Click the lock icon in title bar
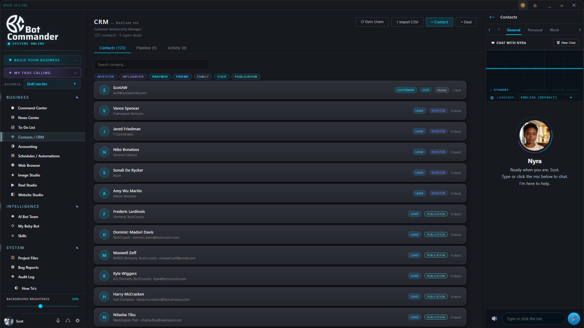This screenshot has height=328, width=584. [535, 5]
